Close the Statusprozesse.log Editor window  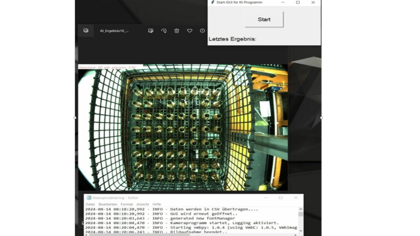point(295,198)
